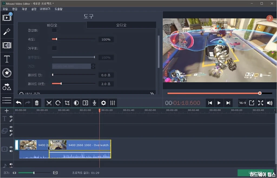This screenshot has width=277, height=178.
Task: Open the transitions panel
Action: (x=7, y=46)
